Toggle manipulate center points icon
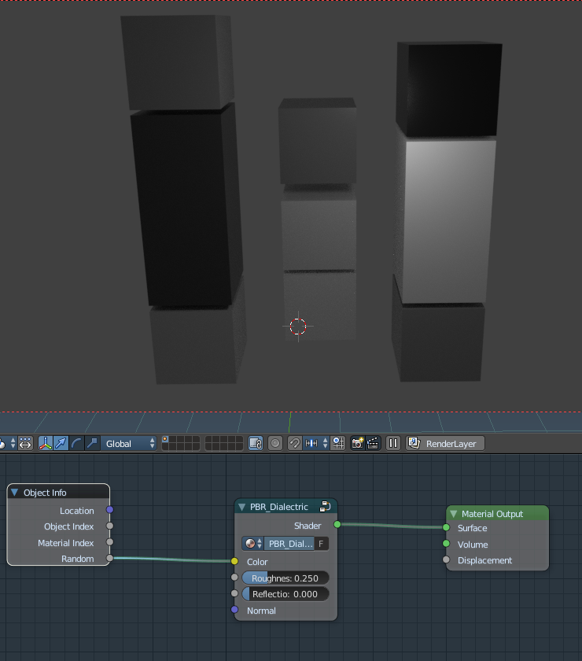Screen dimensions: 582x661 point(25,444)
